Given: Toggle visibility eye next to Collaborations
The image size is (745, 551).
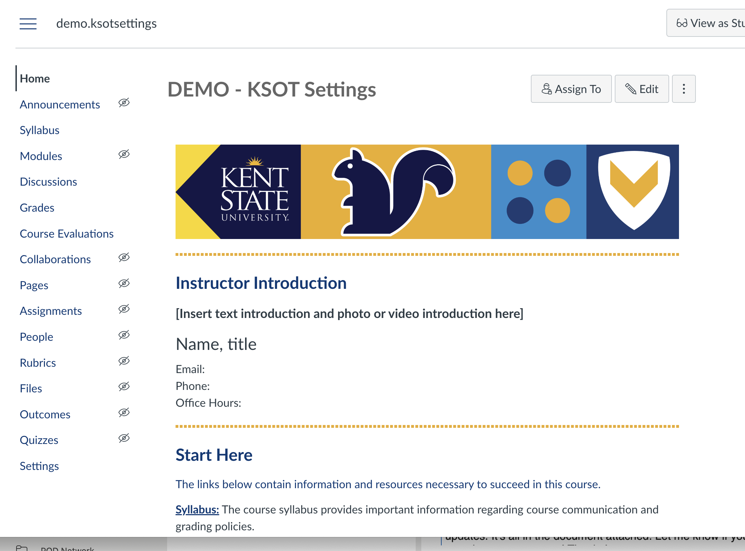Looking at the screenshot, I should click(124, 257).
